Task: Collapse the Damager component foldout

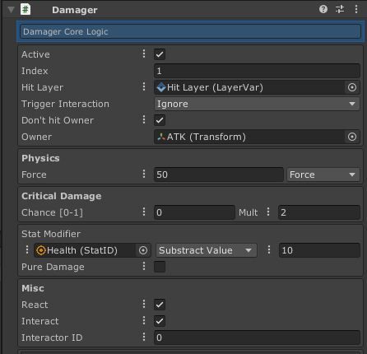Action: (x=11, y=10)
